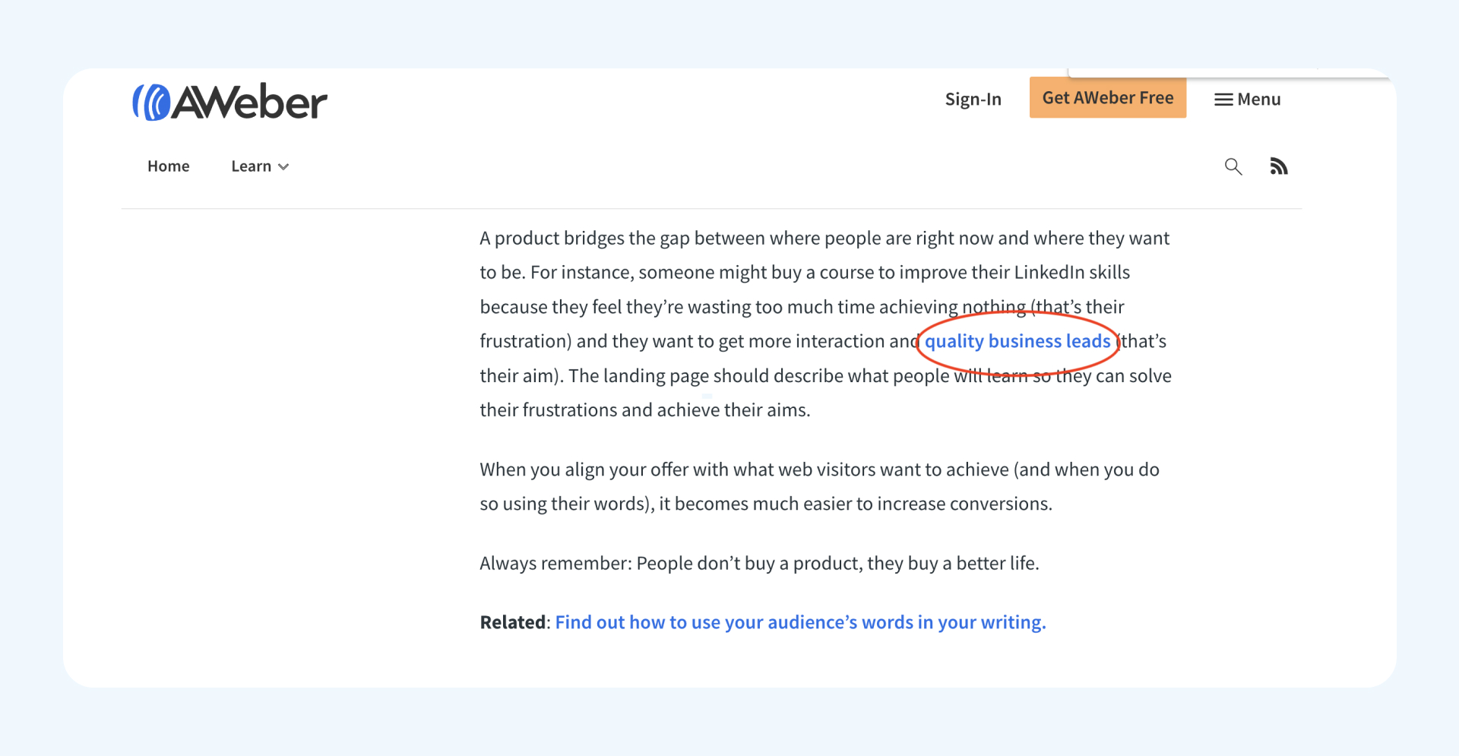Collapse the Learn navigation menu
This screenshot has height=756, width=1459.
coord(259,166)
